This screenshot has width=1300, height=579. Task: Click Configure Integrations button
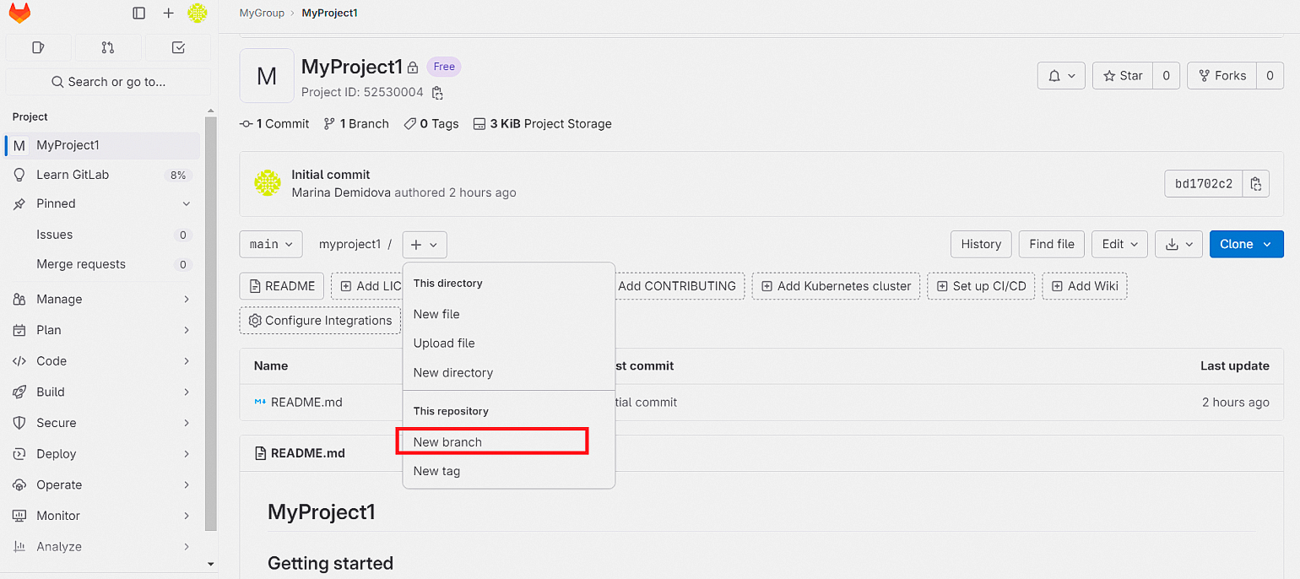coord(320,321)
